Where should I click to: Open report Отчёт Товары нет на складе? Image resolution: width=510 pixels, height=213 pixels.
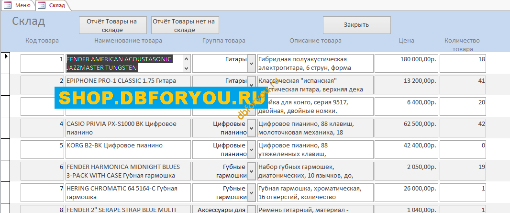[x=185, y=25]
